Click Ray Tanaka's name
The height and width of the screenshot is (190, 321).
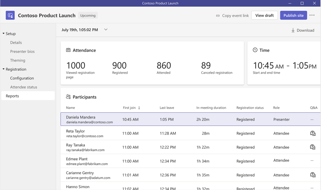pyautogui.click(x=76, y=145)
